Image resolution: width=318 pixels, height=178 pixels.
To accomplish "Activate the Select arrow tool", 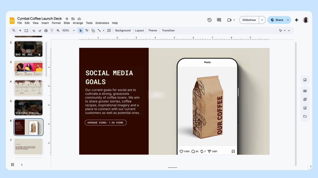I will [x=81, y=30].
